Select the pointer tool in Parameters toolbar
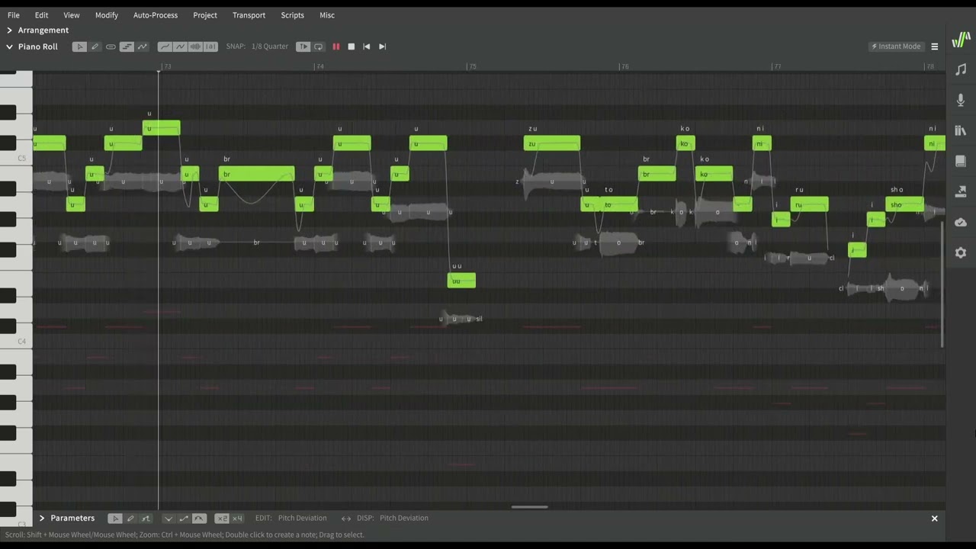The width and height of the screenshot is (976, 549). (115, 518)
